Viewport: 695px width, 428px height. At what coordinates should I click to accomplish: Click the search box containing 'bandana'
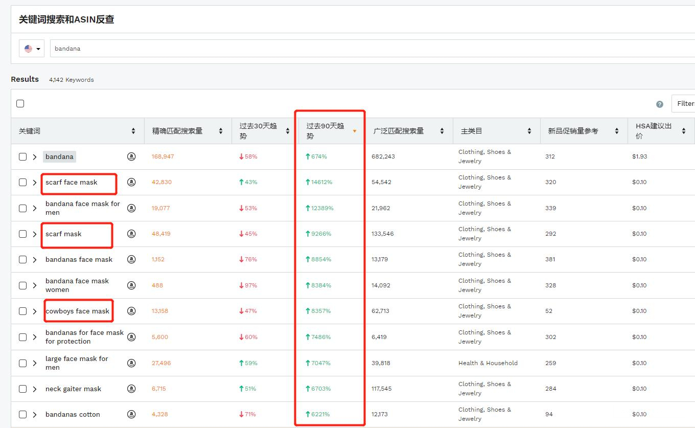(x=358, y=49)
